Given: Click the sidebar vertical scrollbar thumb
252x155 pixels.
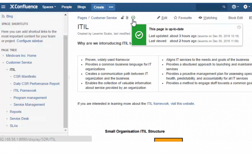Looking at the screenshot, I should coord(65,81).
